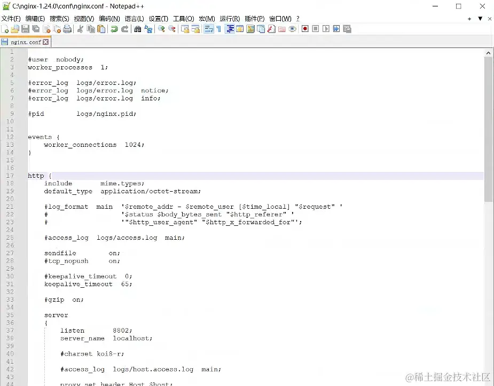Click the Paste clipboard icon
The height and width of the screenshot is (386, 494).
point(101,29)
